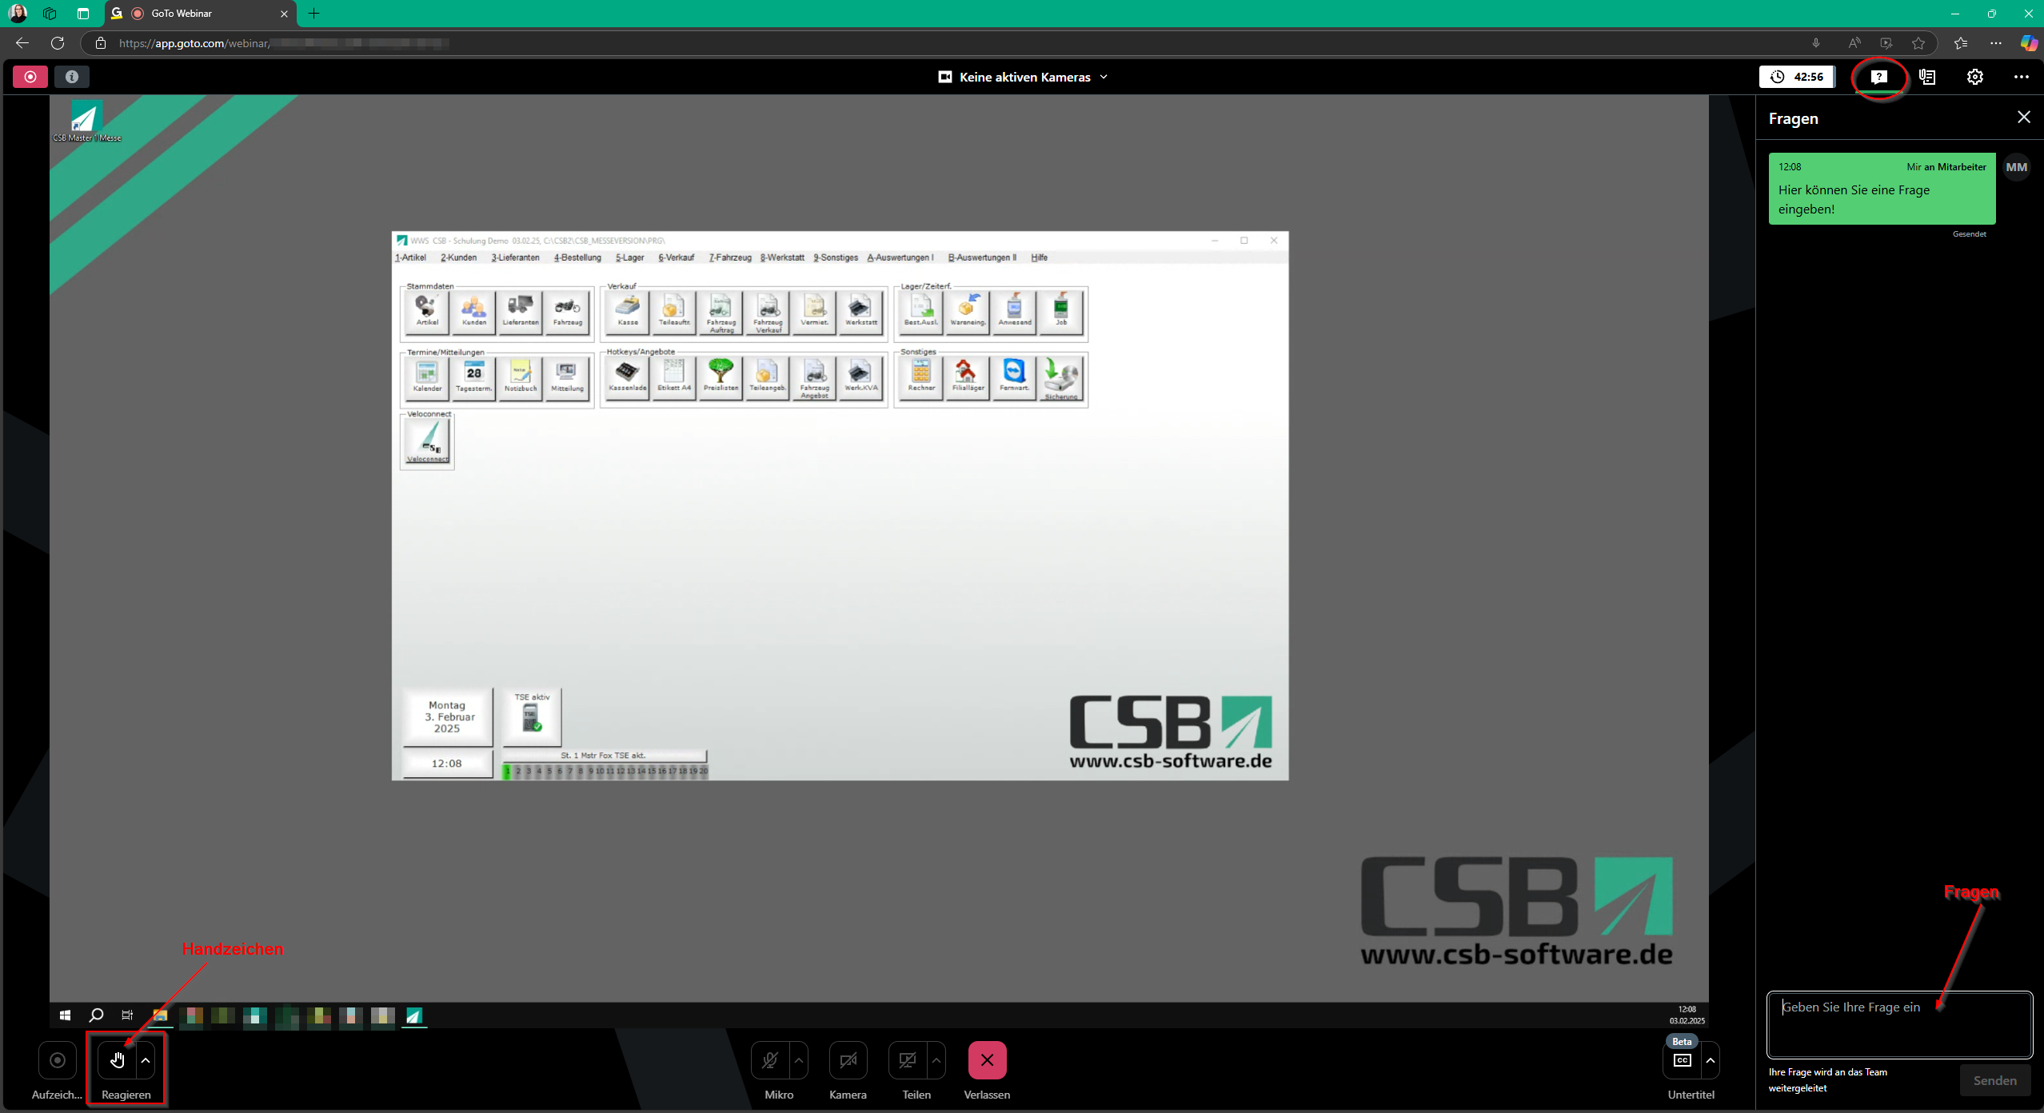Open 4-Bestellung menu in CSB window
Viewport: 2044px width, 1113px height.
577,257
